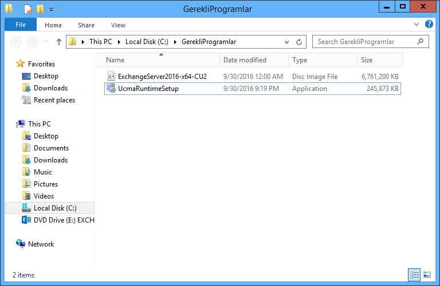The height and width of the screenshot is (286, 440).
Task: Click the Recent places icon
Action: click(26, 100)
